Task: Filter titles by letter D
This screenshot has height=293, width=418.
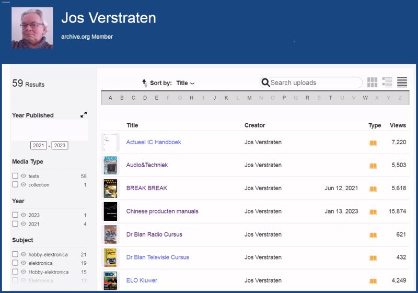Action: (145, 98)
